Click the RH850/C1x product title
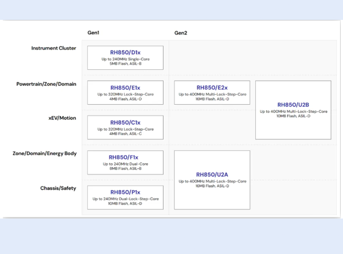 (125, 122)
